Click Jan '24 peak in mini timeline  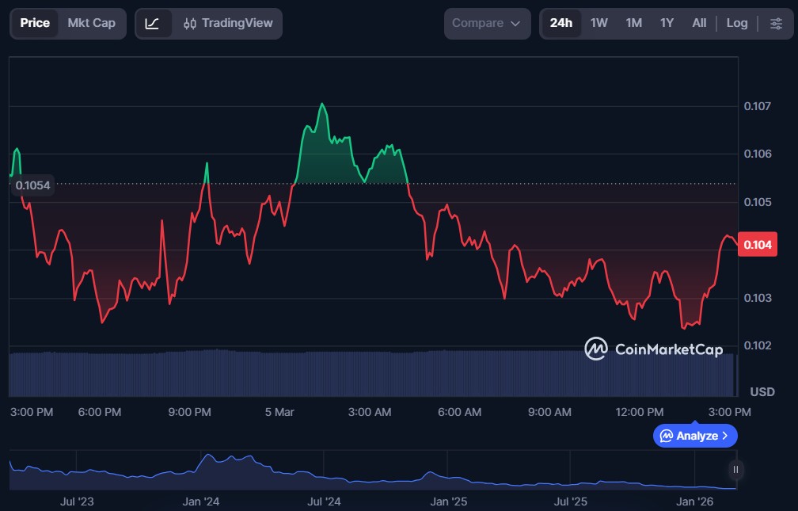(x=208, y=457)
